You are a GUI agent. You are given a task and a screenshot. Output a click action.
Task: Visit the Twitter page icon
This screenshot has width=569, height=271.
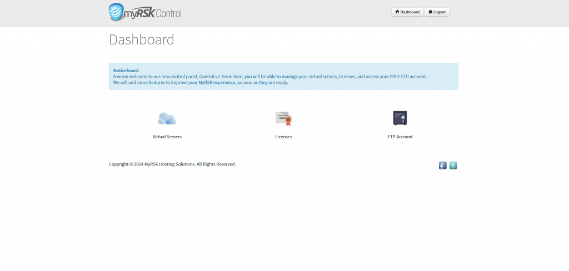[x=453, y=165]
